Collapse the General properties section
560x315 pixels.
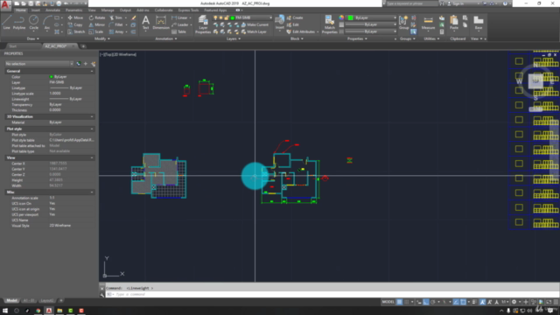92,71
